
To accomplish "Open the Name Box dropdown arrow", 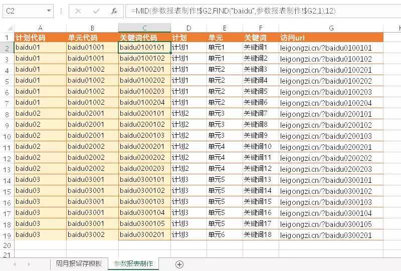I will pyautogui.click(x=49, y=11).
